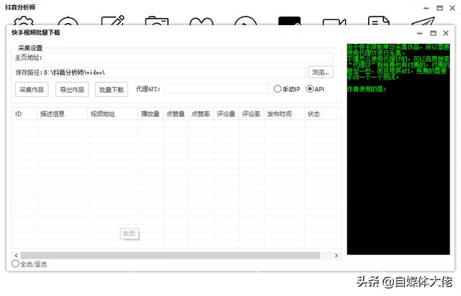This screenshot has height=296, width=461.
Task: Maximize the 抖音分析师 main window
Action: tap(439, 8)
